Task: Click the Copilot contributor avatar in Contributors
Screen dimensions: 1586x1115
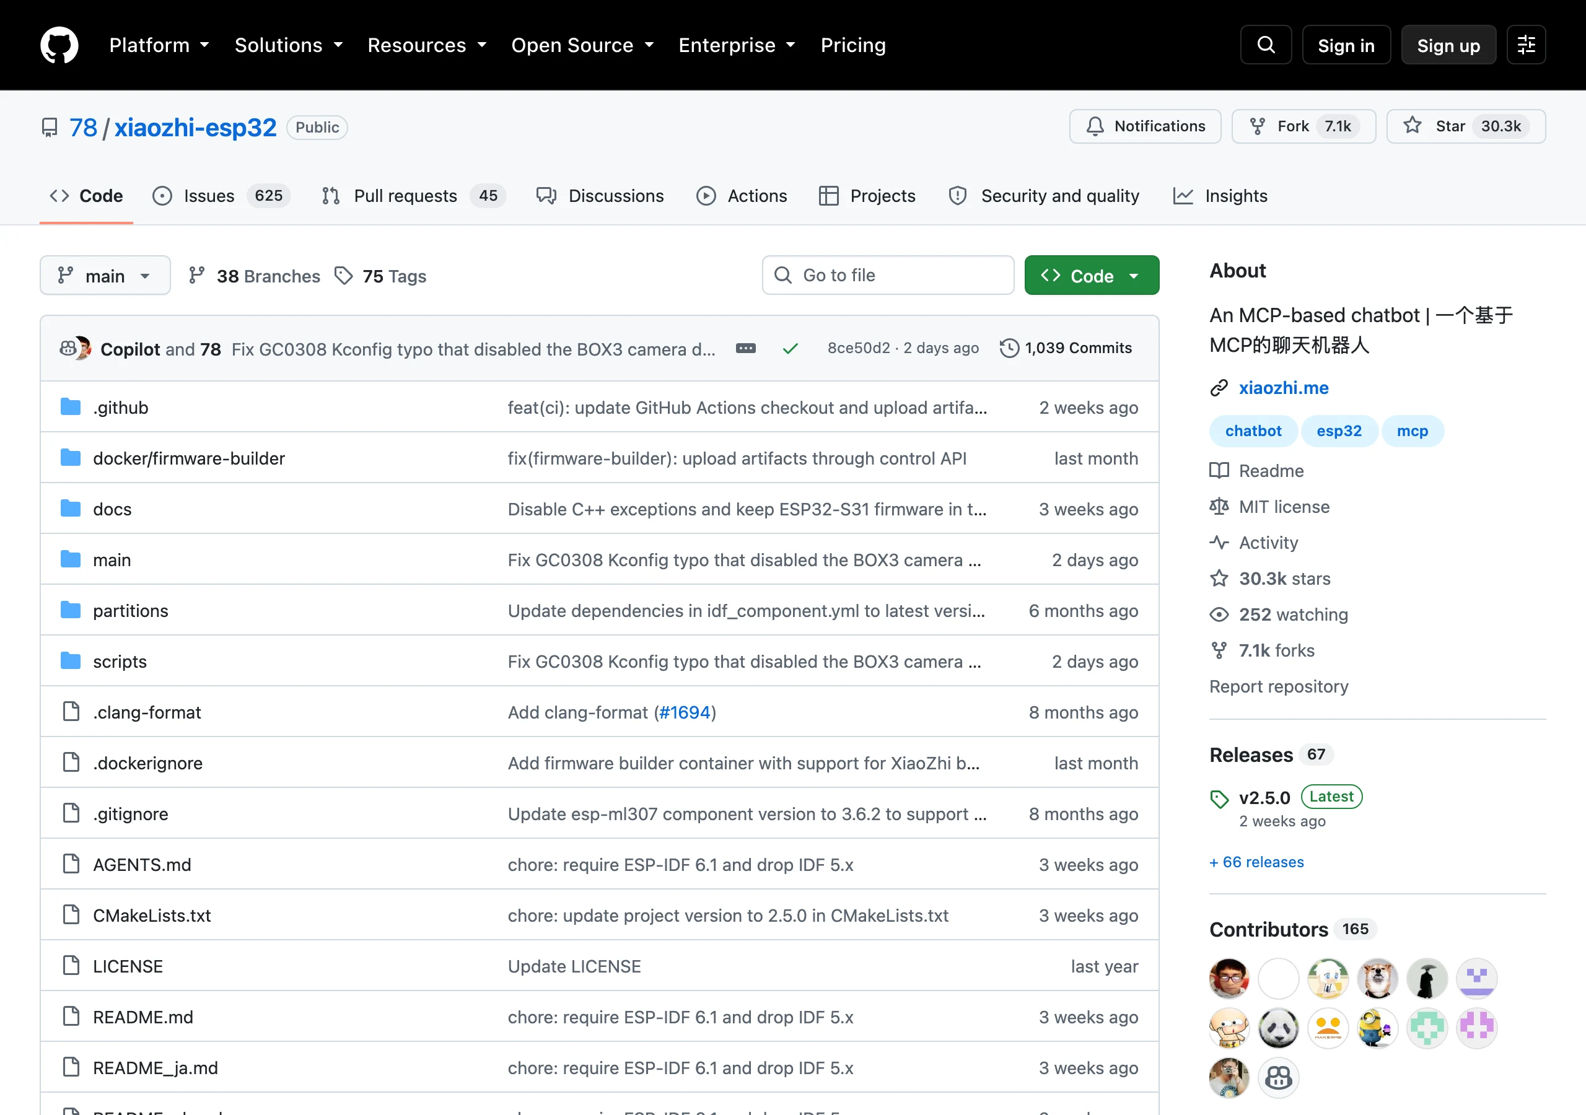Action: [x=1279, y=1078]
